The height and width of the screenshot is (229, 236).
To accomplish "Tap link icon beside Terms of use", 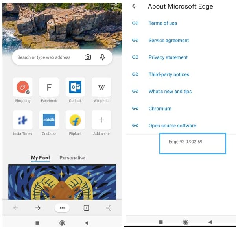I will 135,23.
